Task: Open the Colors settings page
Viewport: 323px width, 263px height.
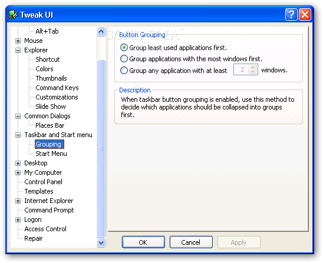Action: pos(44,69)
